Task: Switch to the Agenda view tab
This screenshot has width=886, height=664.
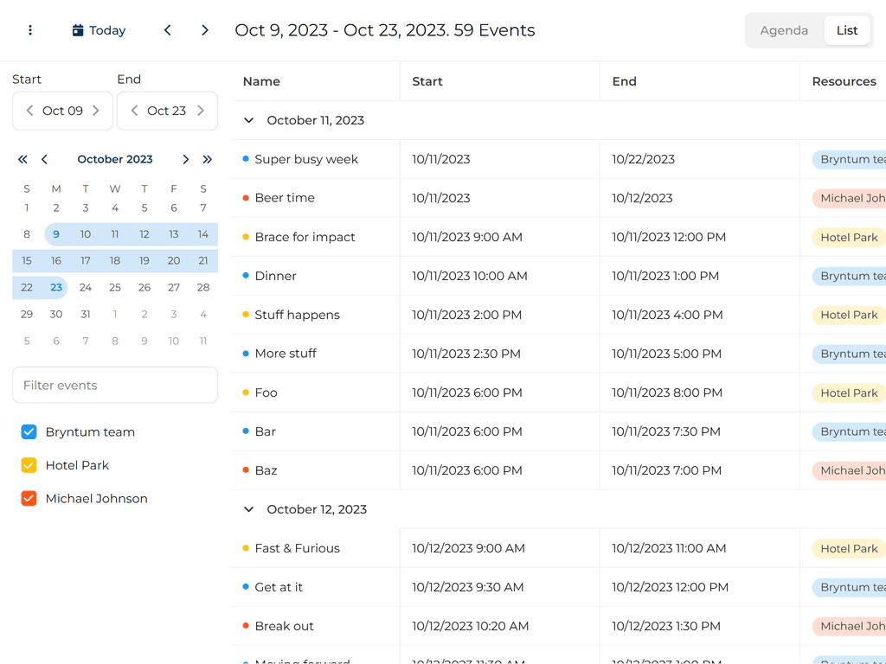Action: (784, 29)
